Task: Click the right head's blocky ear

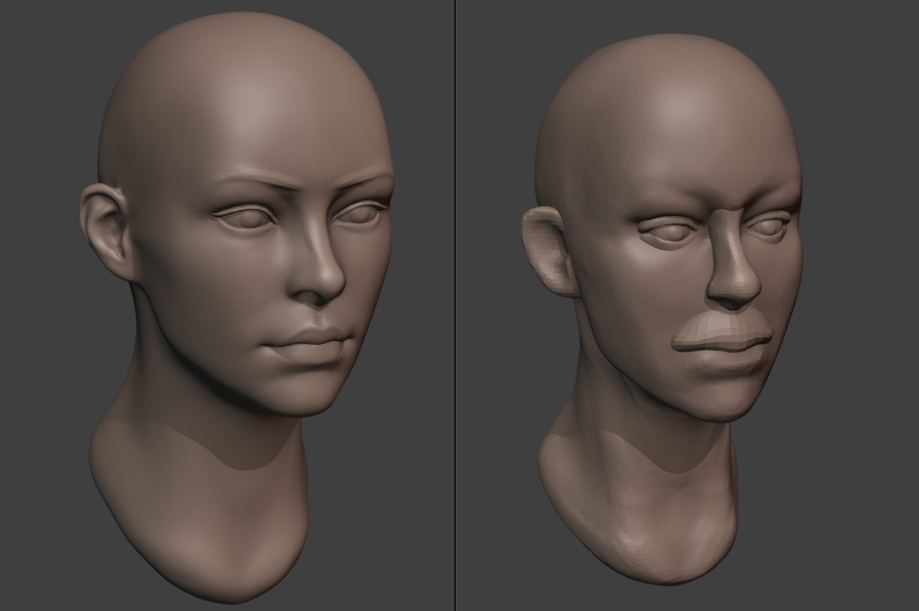Action: pyautogui.click(x=549, y=251)
